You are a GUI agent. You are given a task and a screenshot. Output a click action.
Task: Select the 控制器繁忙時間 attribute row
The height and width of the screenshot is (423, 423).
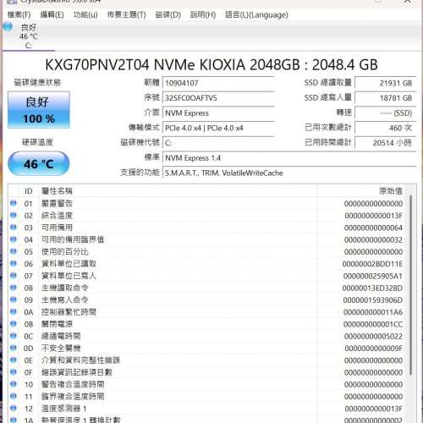[207, 312]
